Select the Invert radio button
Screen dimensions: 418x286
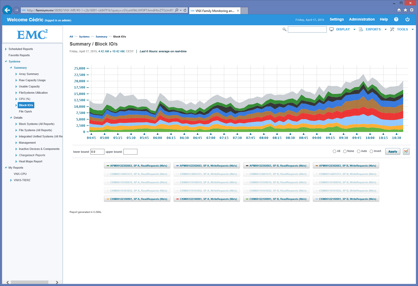371,151
